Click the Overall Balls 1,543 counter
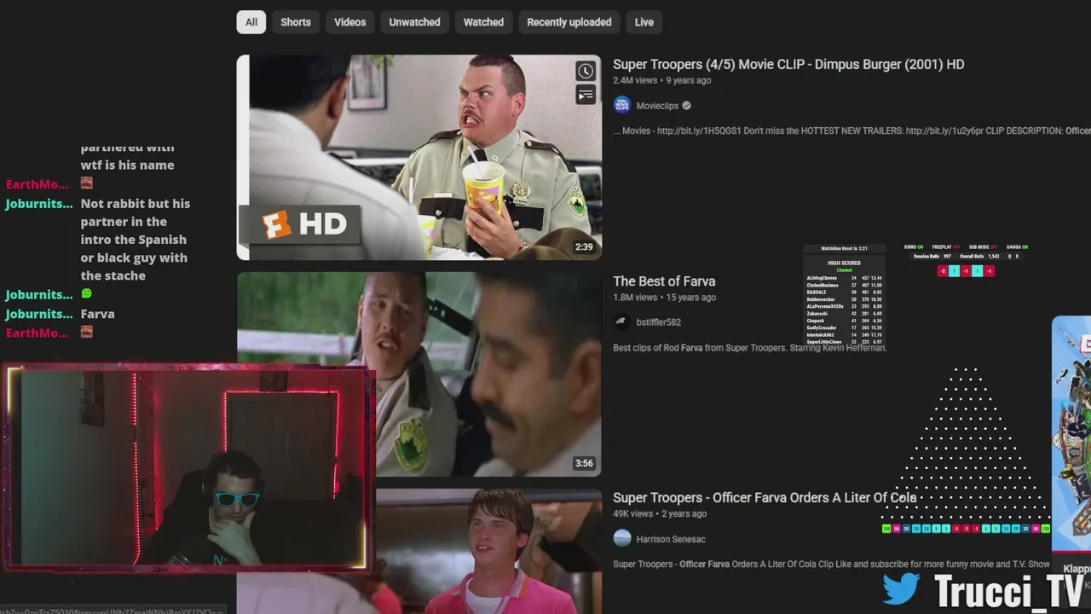 [x=978, y=256]
